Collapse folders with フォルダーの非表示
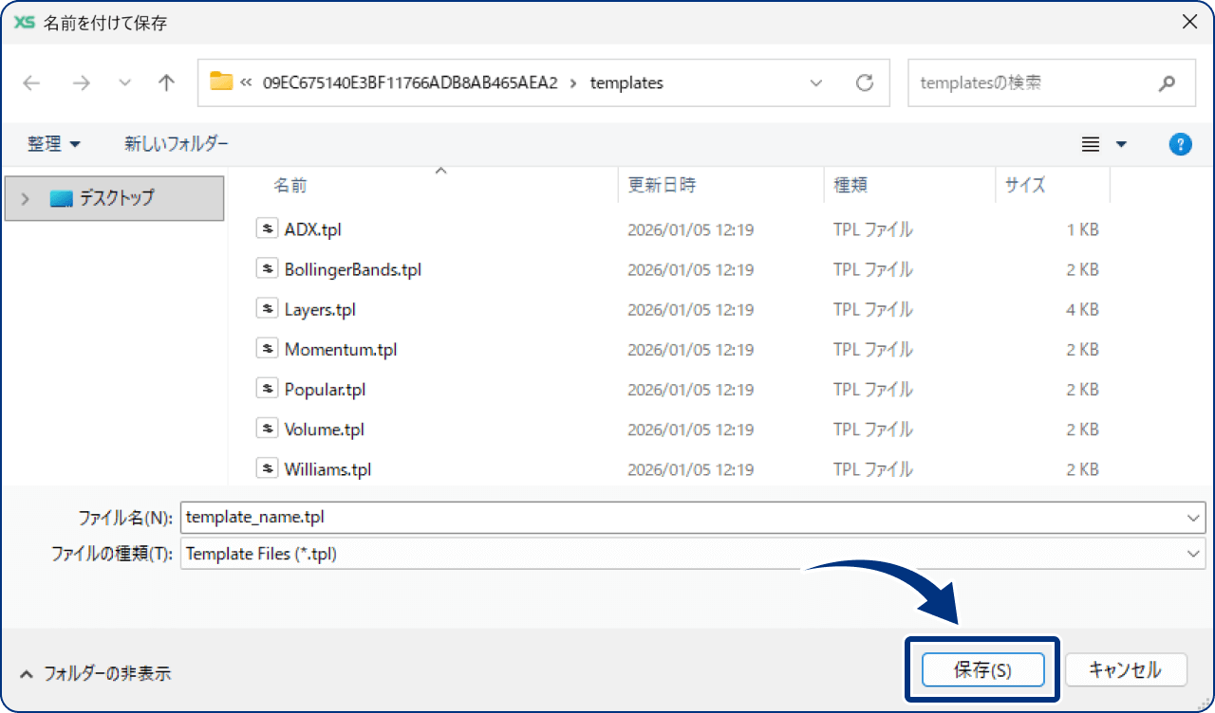This screenshot has height=713, width=1215. click(95, 673)
